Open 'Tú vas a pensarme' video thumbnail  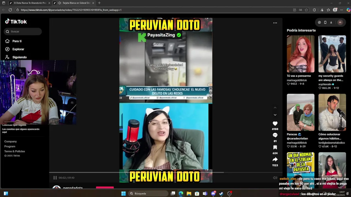(x=301, y=54)
